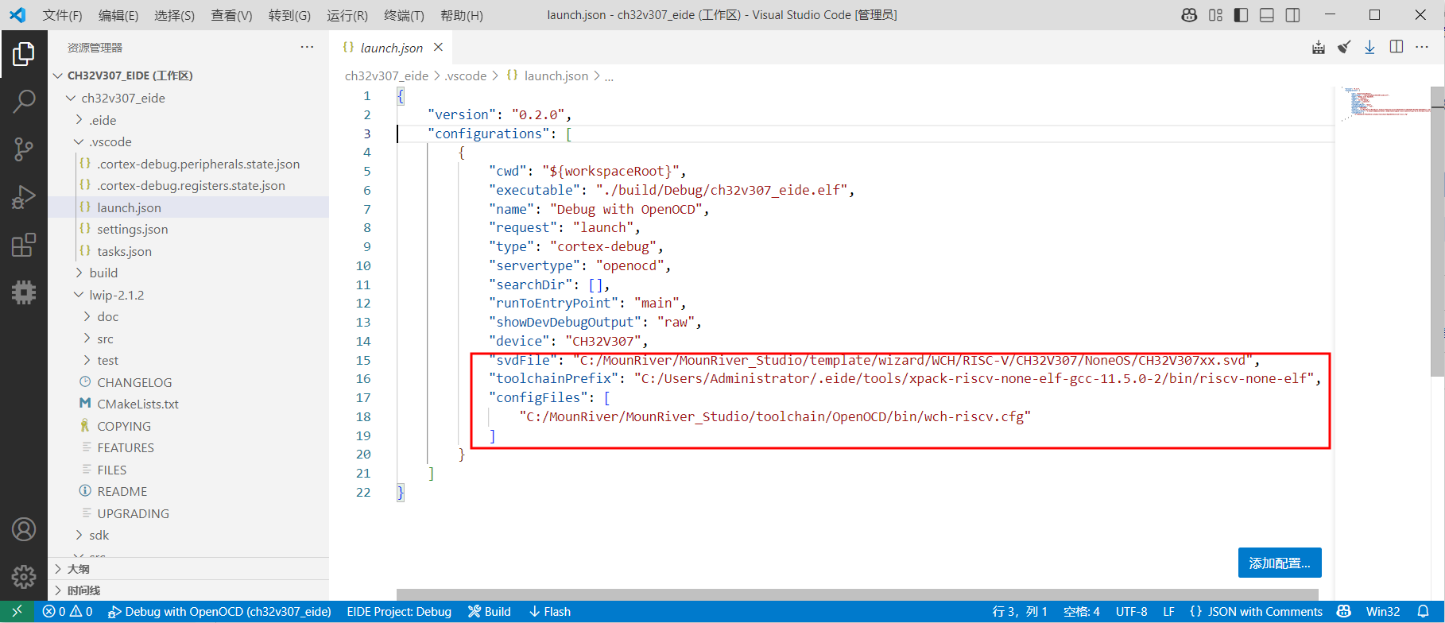Open the Extensions view
The height and width of the screenshot is (623, 1445).
click(24, 245)
